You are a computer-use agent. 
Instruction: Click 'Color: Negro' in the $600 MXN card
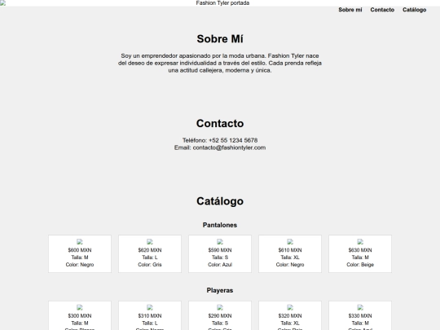(x=80, y=265)
